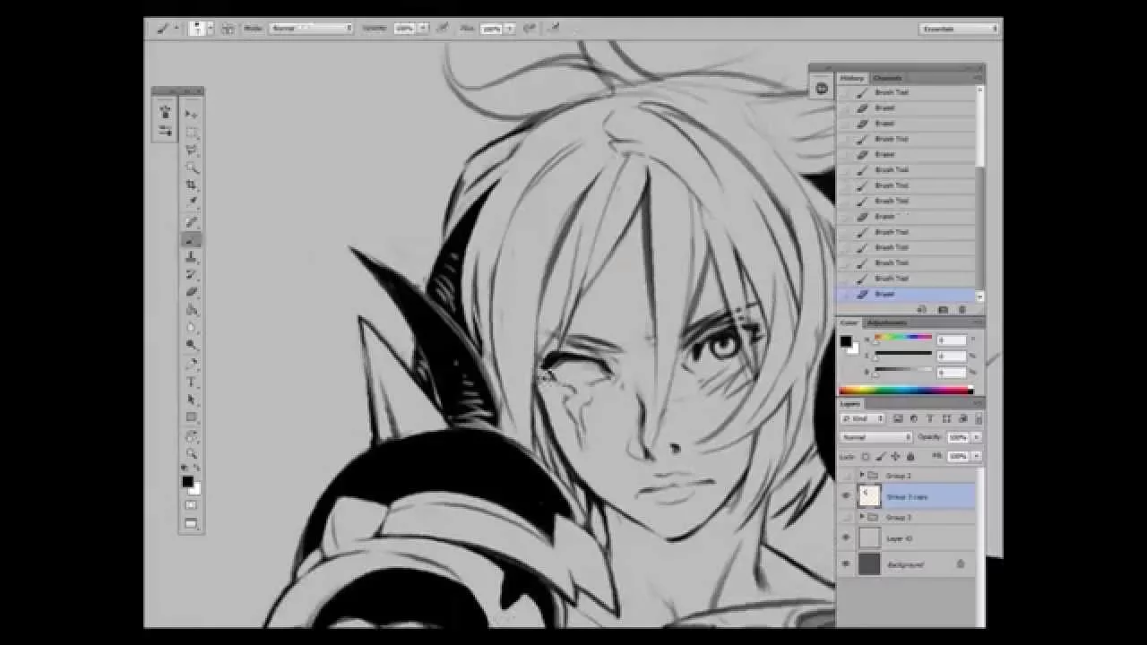Screen dimensions: 1147x645
Task: Create new snapshot in History panel
Action: pos(942,310)
